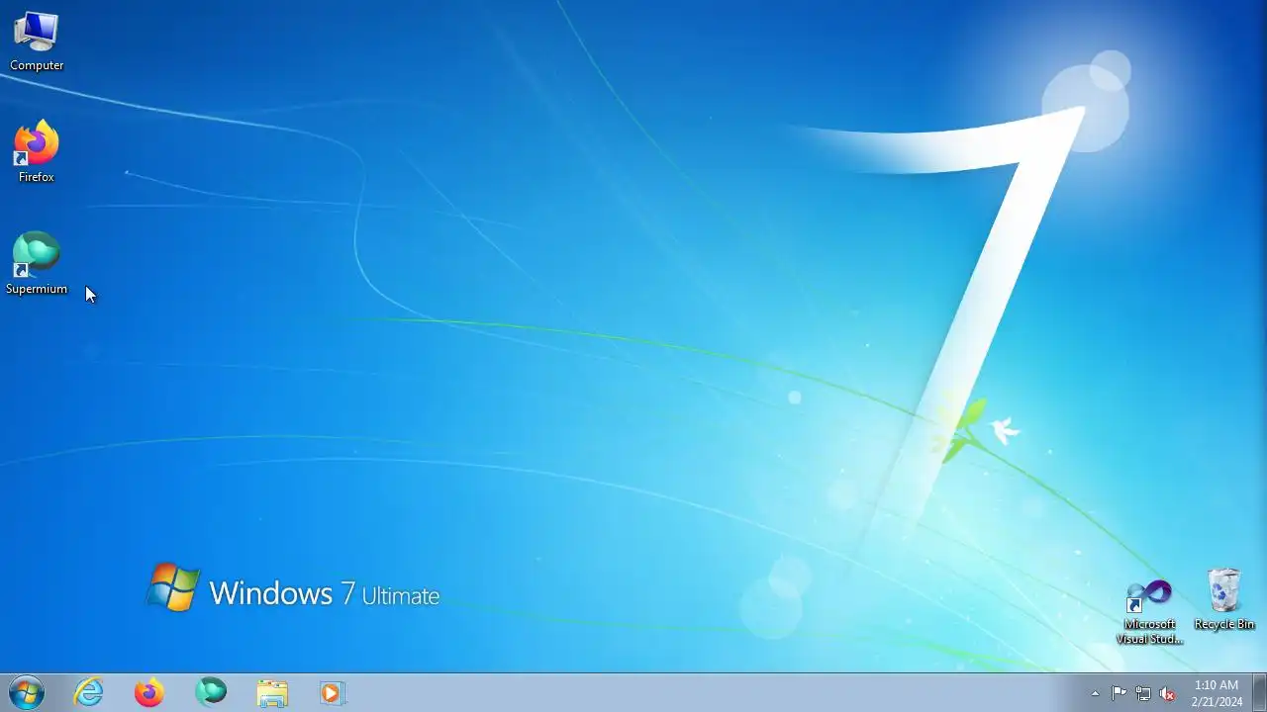Launch Firefox from the taskbar

pos(149,693)
